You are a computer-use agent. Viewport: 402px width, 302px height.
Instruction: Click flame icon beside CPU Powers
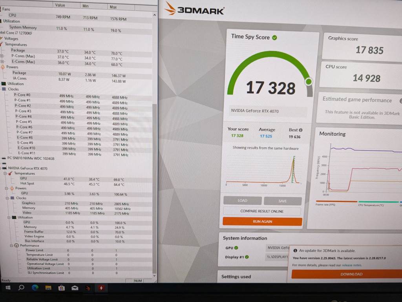(x=3, y=67)
